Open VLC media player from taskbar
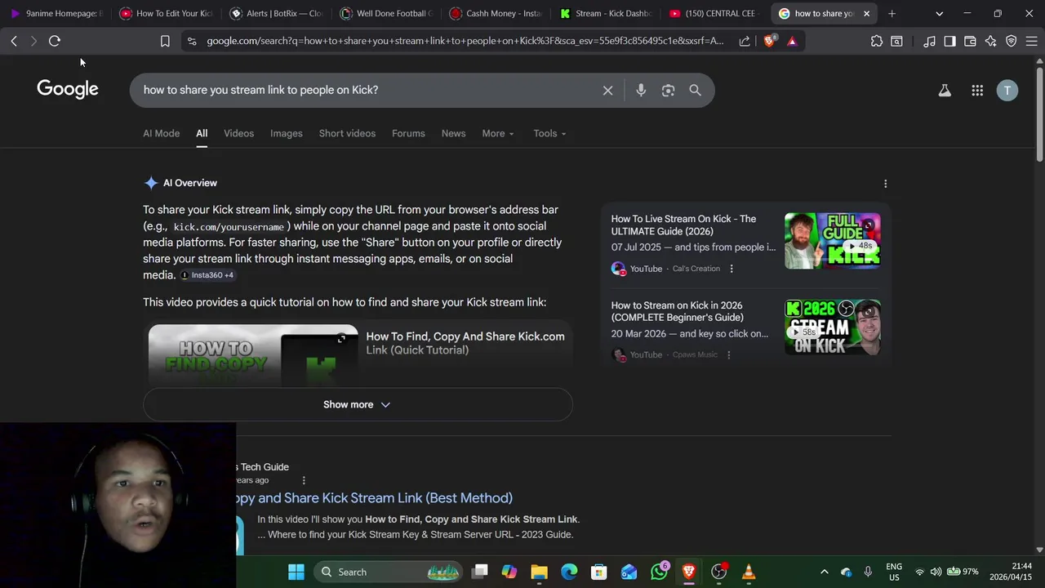The height and width of the screenshot is (588, 1045). point(749,572)
